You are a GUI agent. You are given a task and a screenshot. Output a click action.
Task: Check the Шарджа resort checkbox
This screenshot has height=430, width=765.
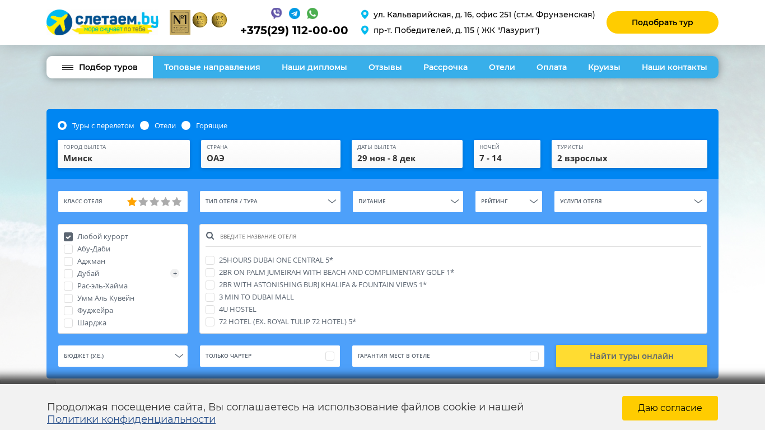tap(68, 323)
